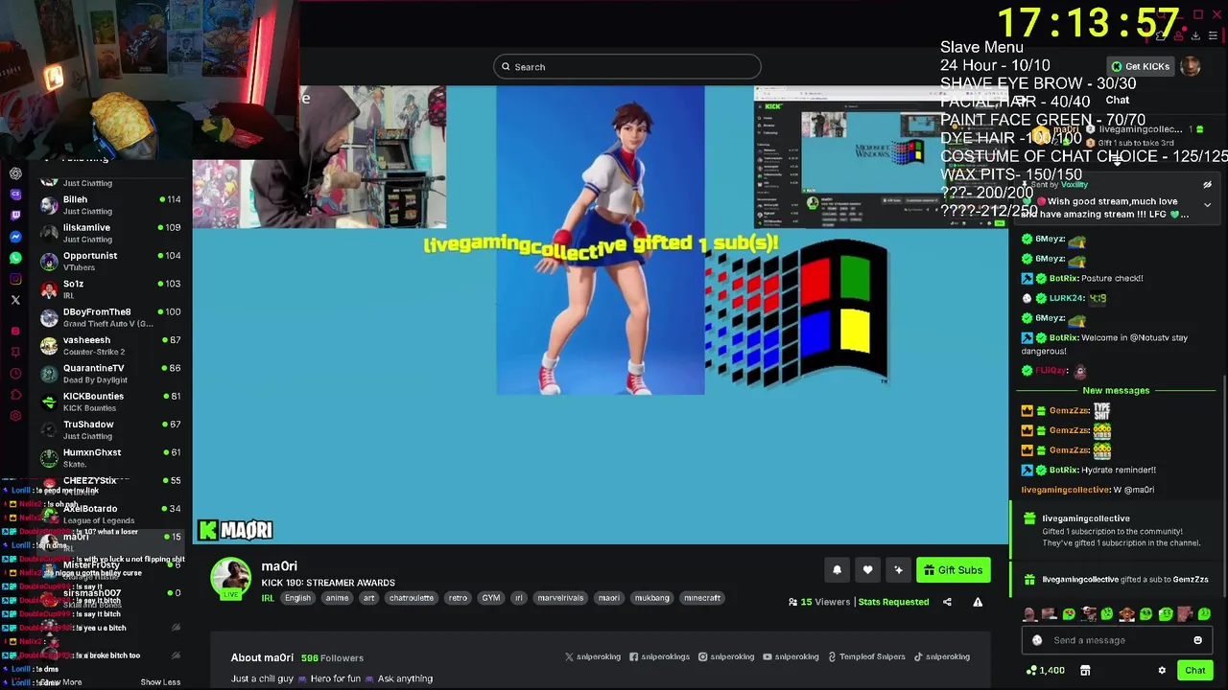Image resolution: width=1228 pixels, height=690 pixels.
Task: Report the stream with the warning triangle icon
Action: [x=978, y=602]
